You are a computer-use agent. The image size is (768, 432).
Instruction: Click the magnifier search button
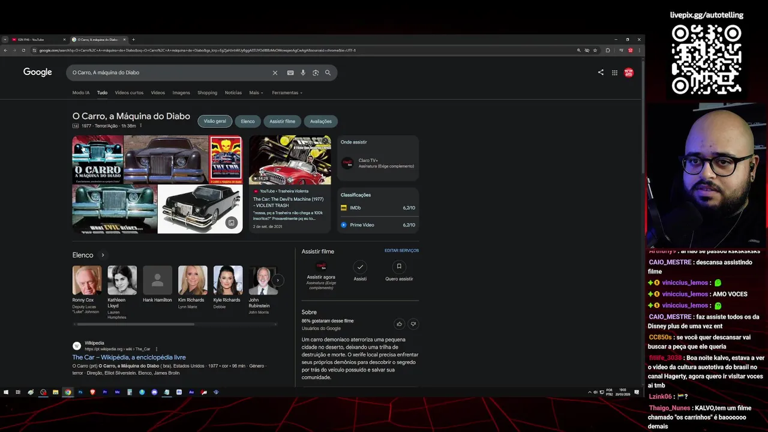point(328,73)
